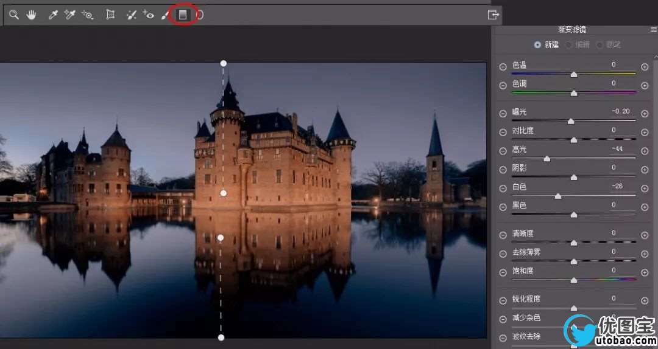The height and width of the screenshot is (349, 658).
Task: Select the Radial Filter tool
Action: [x=200, y=15]
